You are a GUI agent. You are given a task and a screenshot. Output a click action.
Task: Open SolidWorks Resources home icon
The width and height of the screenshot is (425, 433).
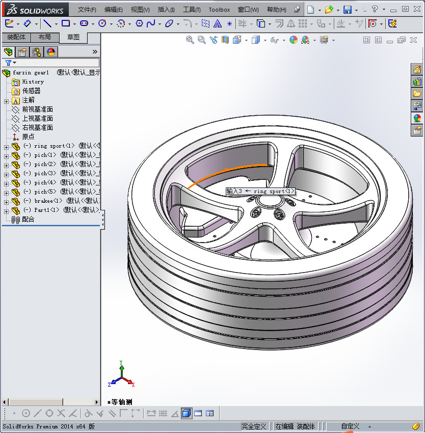coord(417,70)
